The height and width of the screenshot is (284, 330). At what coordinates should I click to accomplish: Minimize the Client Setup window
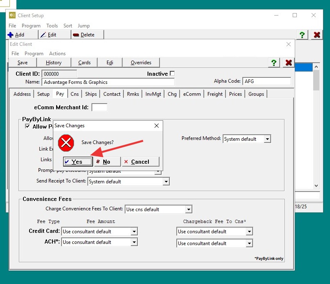[276, 15]
